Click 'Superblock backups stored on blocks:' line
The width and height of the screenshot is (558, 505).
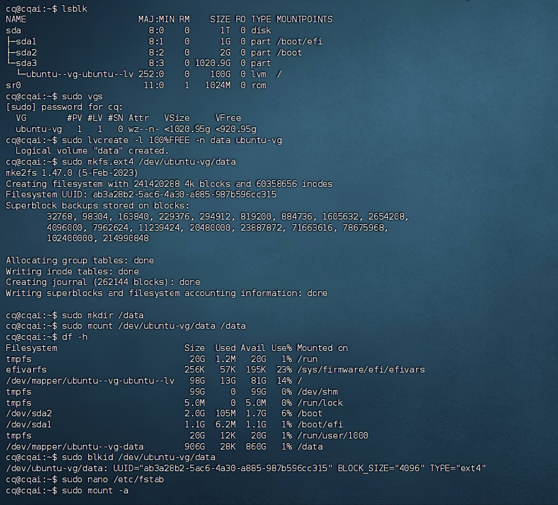tap(97, 206)
